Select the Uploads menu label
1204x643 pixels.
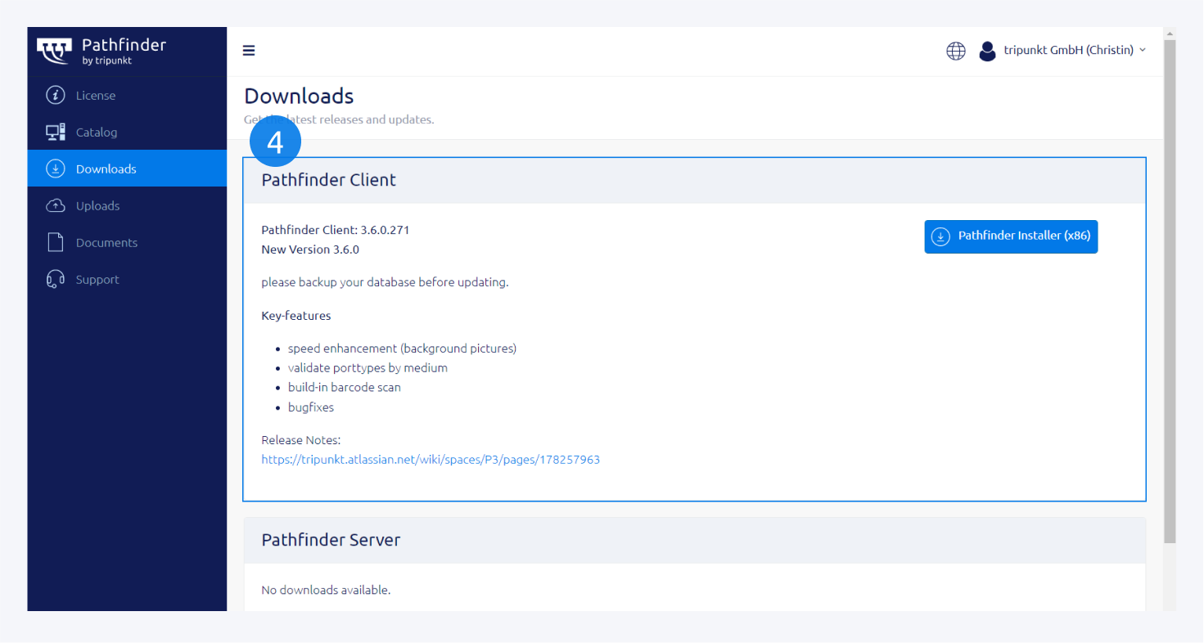tap(97, 206)
